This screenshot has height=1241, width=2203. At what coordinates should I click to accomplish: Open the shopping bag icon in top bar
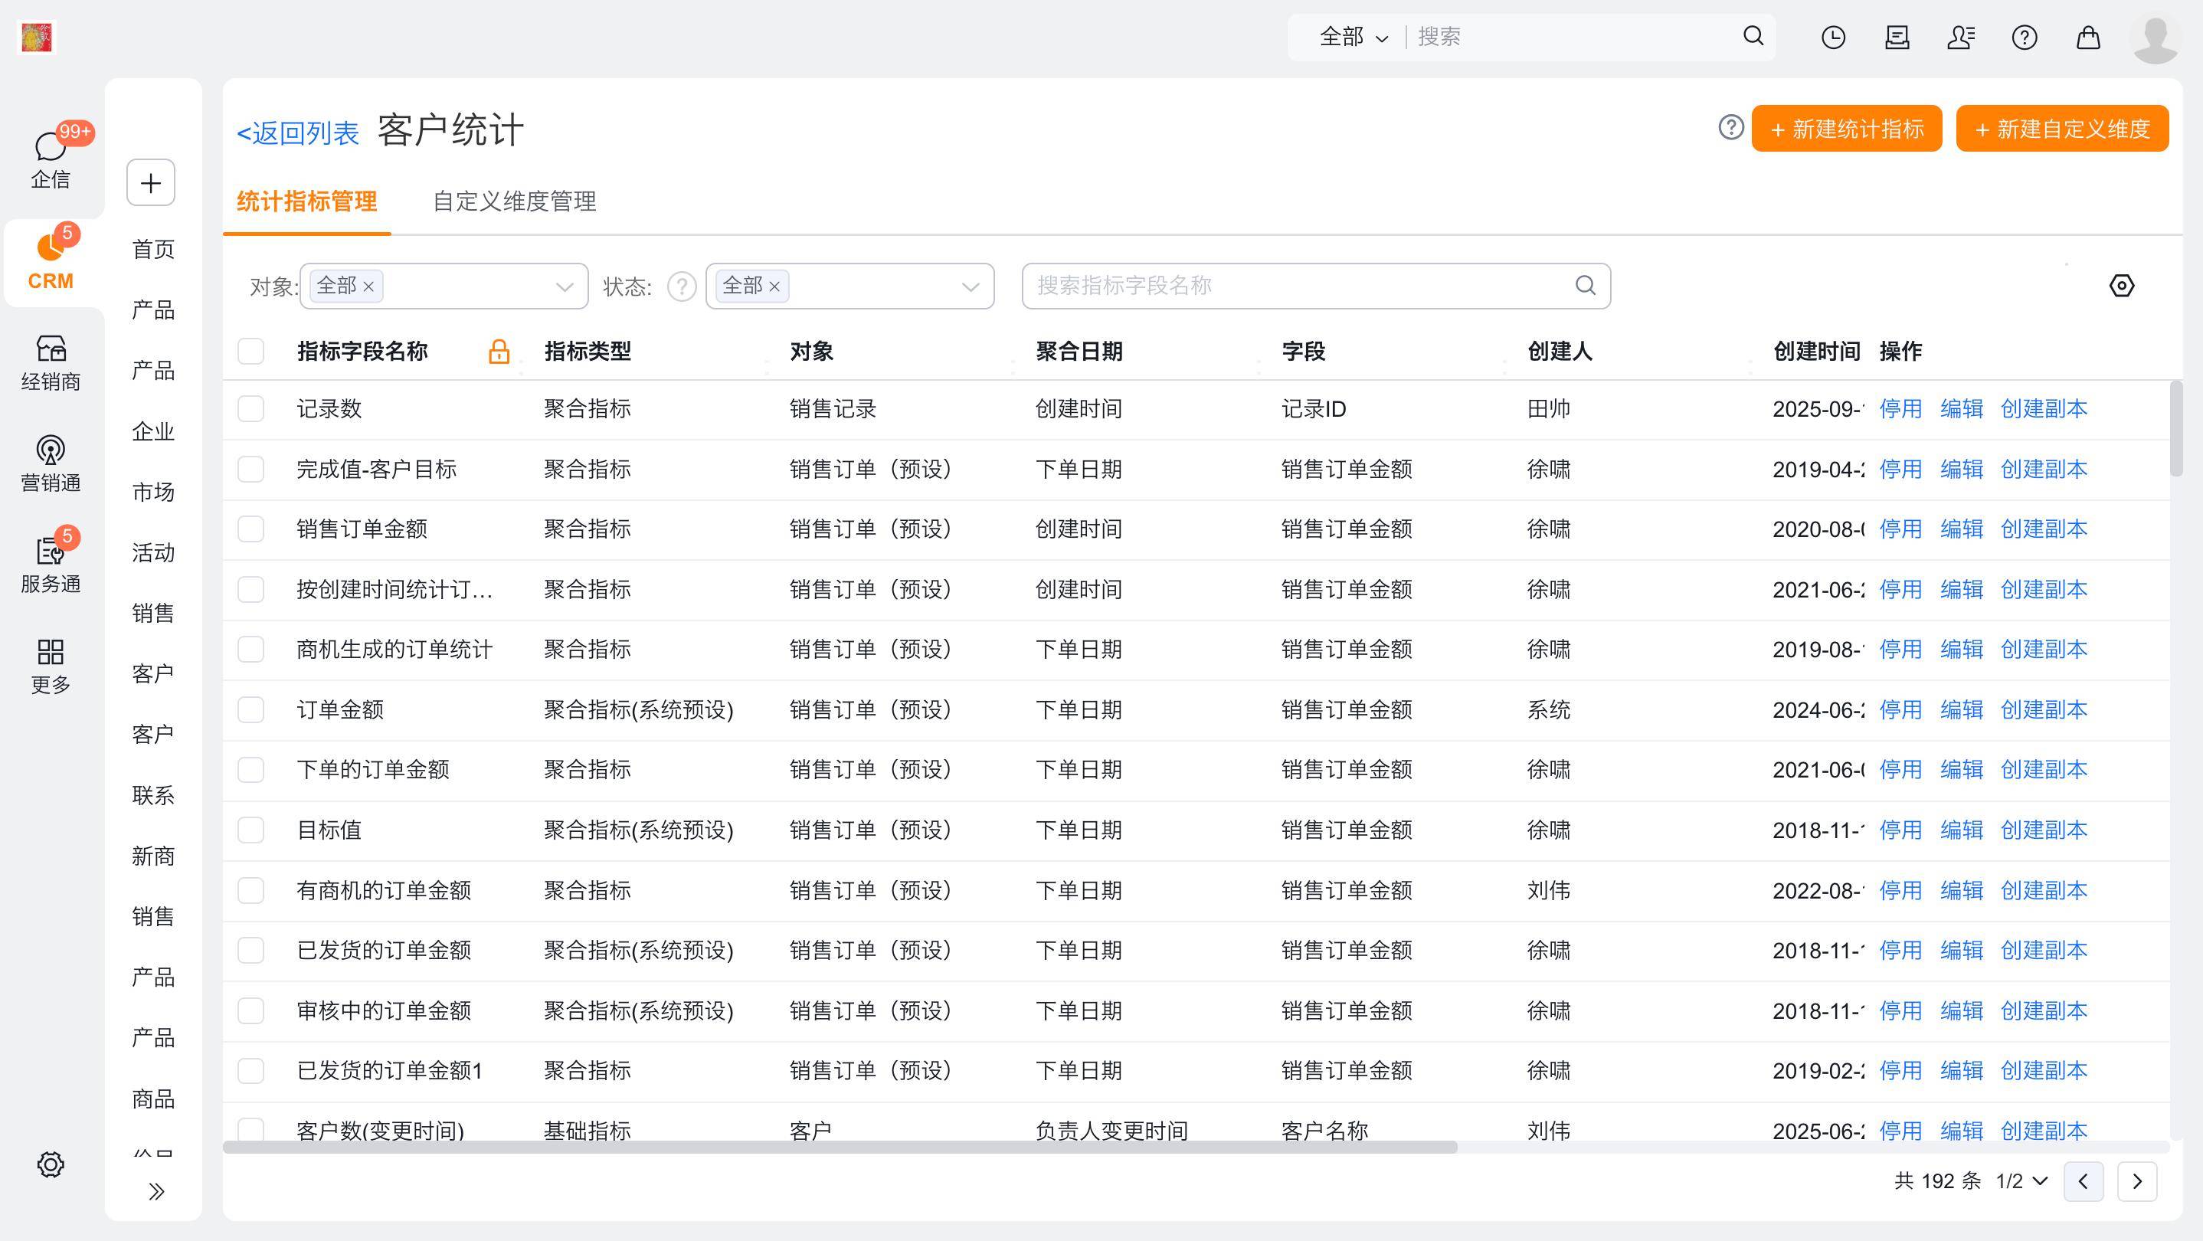point(2087,38)
